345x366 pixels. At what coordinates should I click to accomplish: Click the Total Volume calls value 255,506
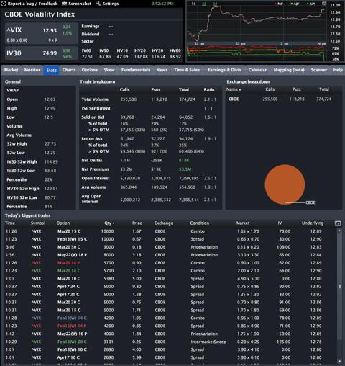tap(129, 99)
